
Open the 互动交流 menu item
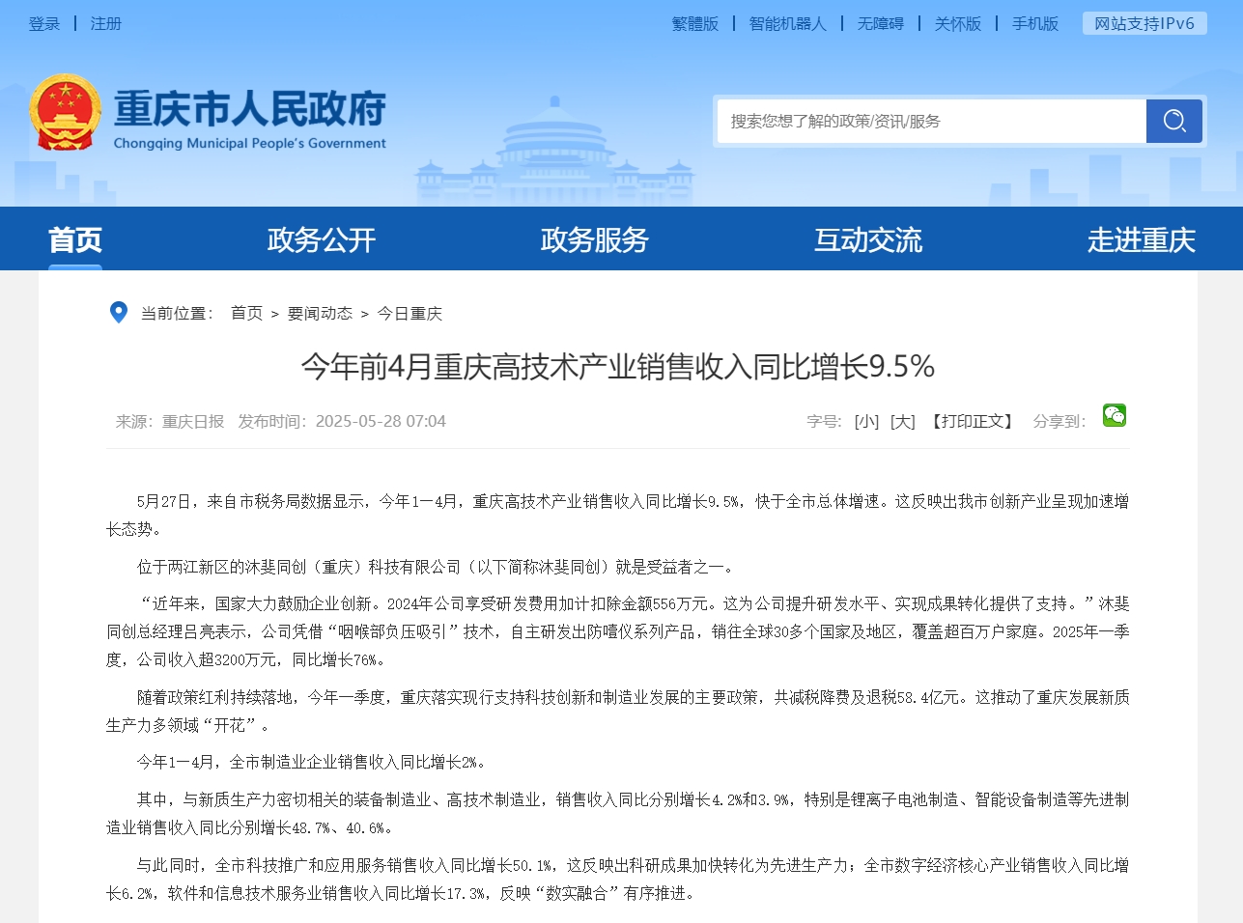[x=867, y=239]
